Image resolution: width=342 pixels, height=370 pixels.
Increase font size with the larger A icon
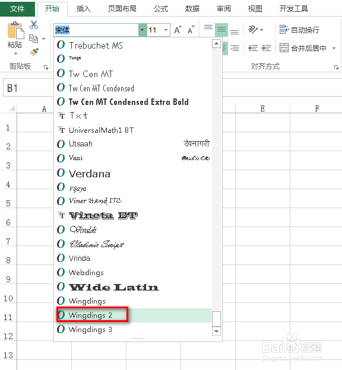178,30
